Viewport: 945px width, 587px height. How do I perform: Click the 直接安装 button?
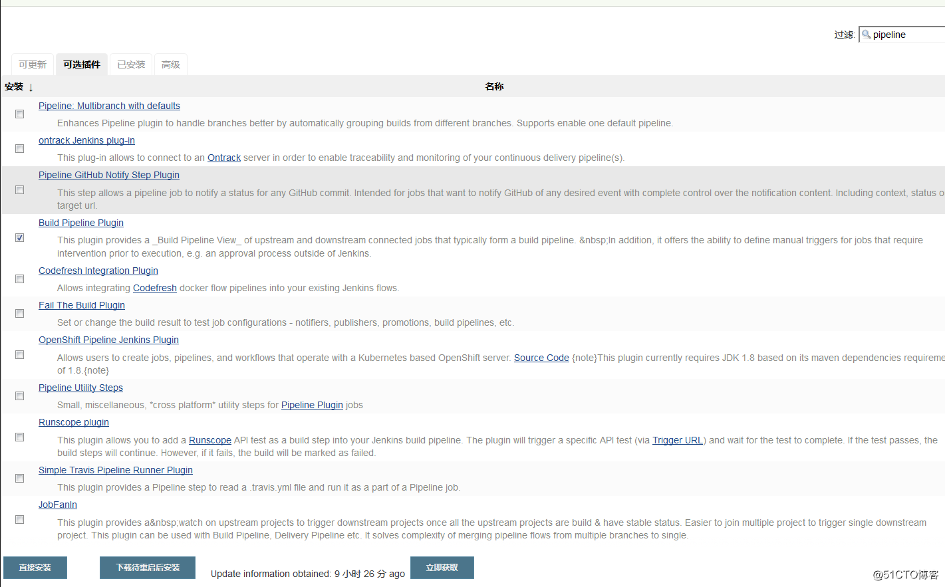35,568
